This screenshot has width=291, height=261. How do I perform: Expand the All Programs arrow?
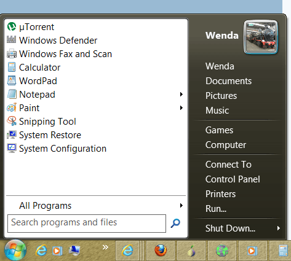(x=181, y=205)
